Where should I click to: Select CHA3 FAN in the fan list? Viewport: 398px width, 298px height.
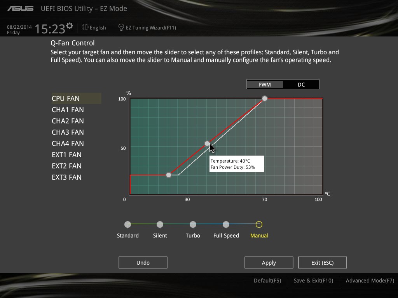[68, 132]
